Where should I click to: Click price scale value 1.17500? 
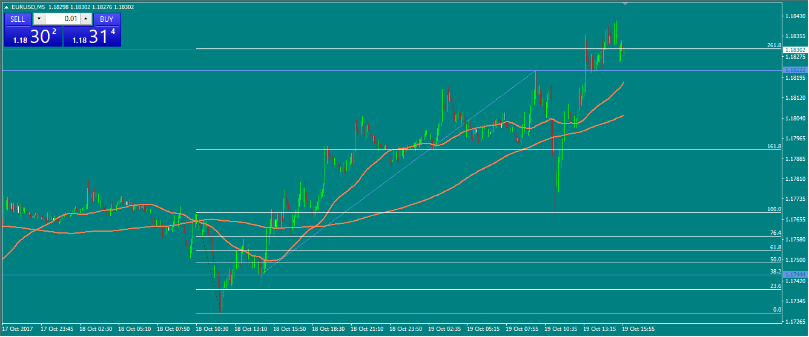click(796, 260)
